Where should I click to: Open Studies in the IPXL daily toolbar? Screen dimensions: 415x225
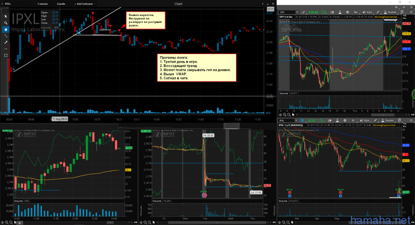tap(387, 120)
